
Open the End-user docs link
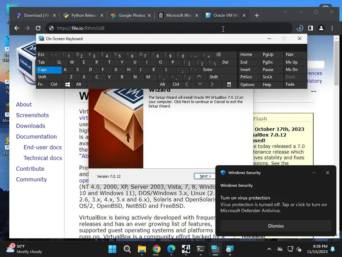point(43,147)
